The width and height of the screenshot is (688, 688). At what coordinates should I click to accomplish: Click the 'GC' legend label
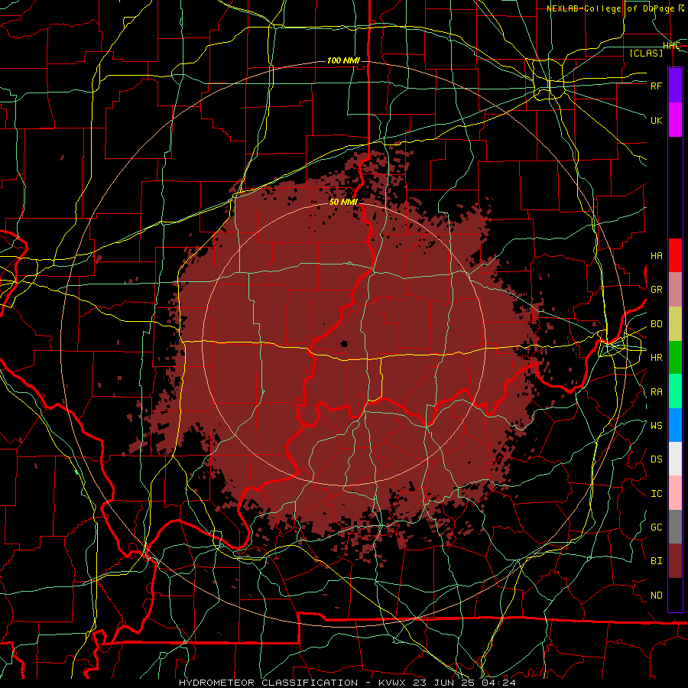[656, 527]
